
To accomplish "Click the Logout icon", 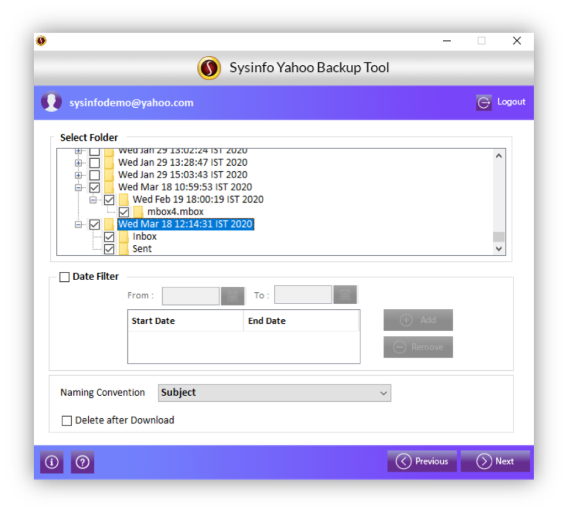I will [483, 103].
